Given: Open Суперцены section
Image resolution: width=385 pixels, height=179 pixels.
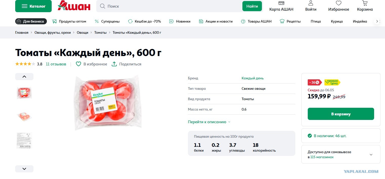Looking at the screenshot, I should pyautogui.click(x=107, y=21).
